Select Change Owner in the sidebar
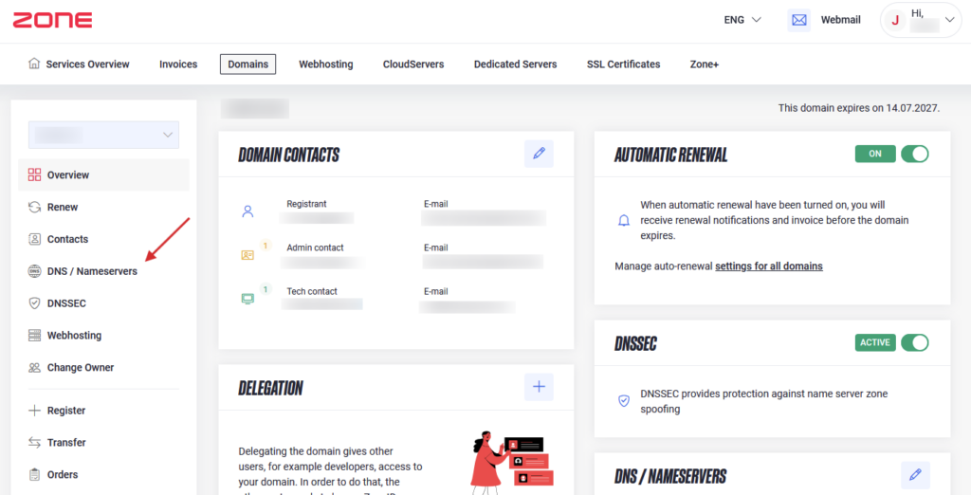Image resolution: width=971 pixels, height=495 pixels. (80, 368)
